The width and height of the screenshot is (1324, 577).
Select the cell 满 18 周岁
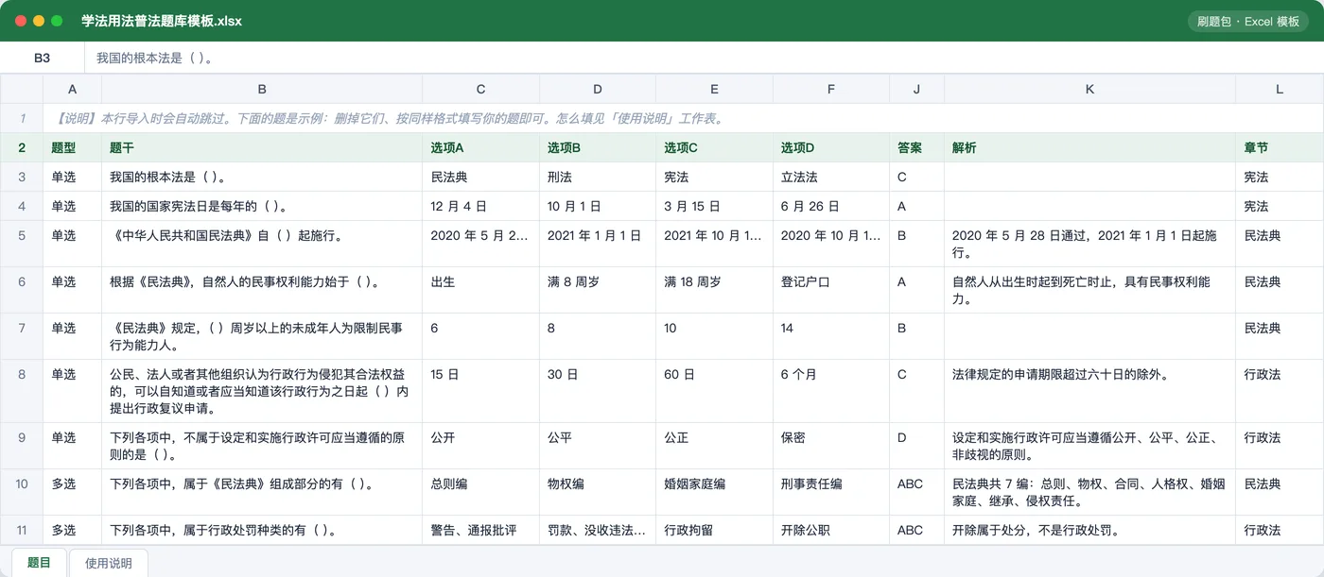715,290
